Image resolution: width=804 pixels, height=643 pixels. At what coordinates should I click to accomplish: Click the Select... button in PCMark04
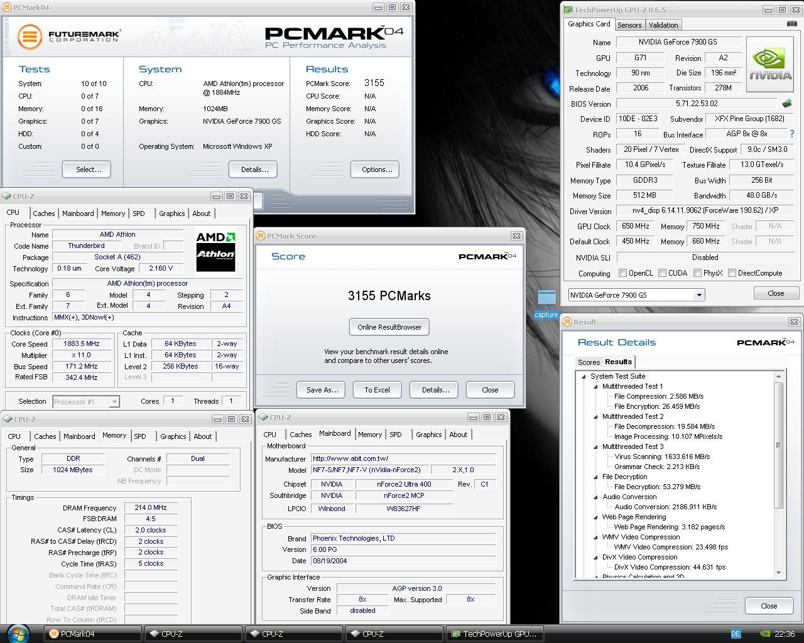[x=87, y=170]
